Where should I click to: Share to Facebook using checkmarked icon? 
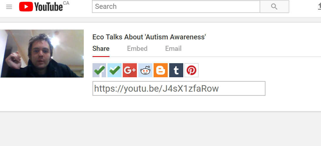[x=99, y=70]
